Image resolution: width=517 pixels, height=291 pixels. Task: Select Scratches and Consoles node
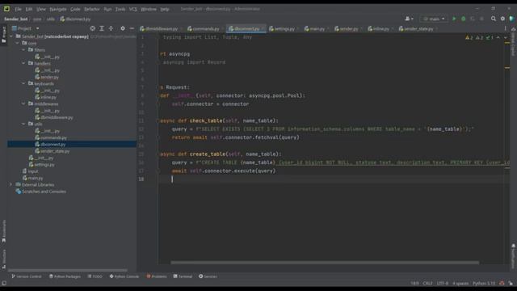[41, 192]
